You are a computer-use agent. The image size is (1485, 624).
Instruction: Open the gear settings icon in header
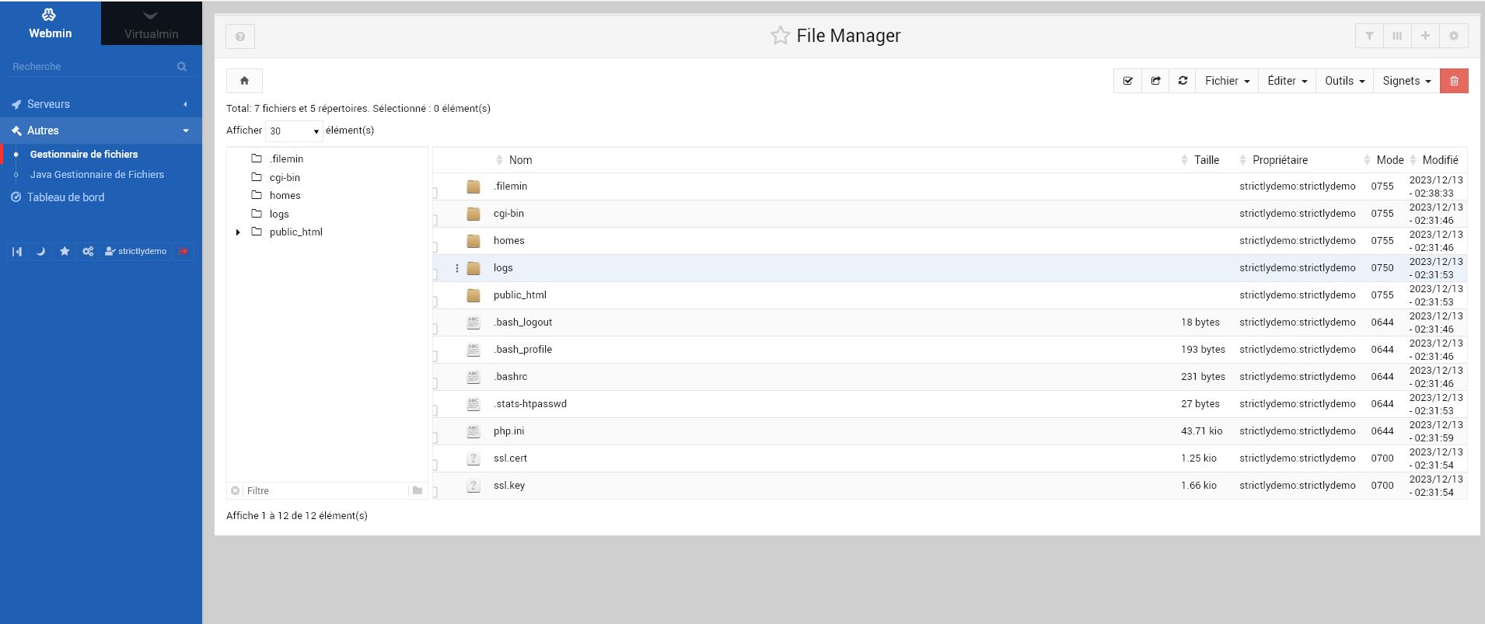pos(1454,36)
